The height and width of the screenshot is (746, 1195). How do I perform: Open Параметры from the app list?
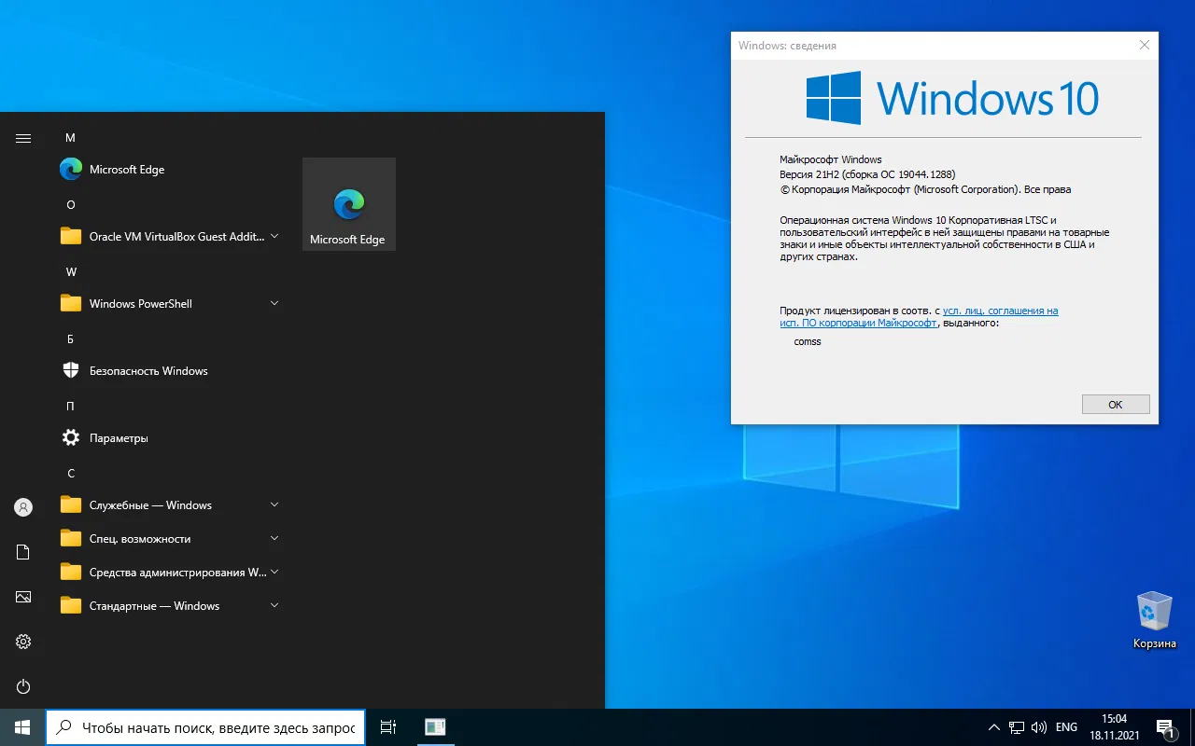pos(118,438)
